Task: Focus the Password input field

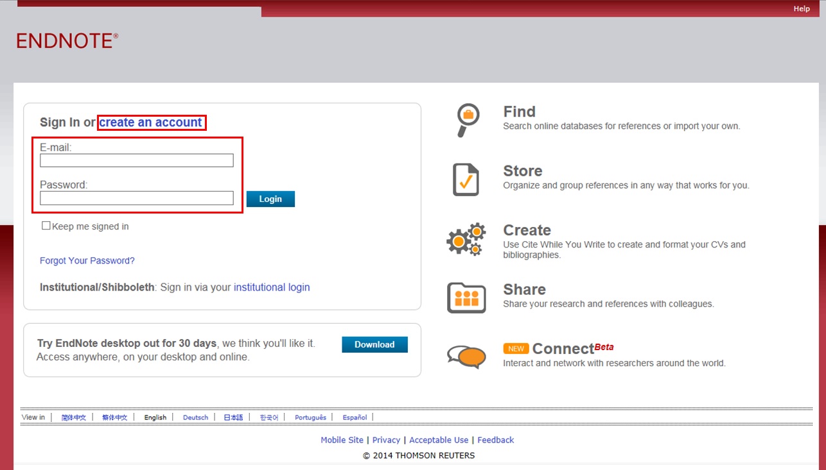Action: tap(137, 198)
